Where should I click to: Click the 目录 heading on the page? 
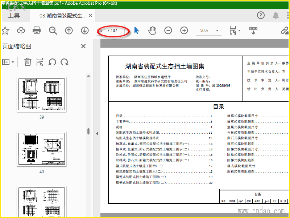tap(219, 106)
